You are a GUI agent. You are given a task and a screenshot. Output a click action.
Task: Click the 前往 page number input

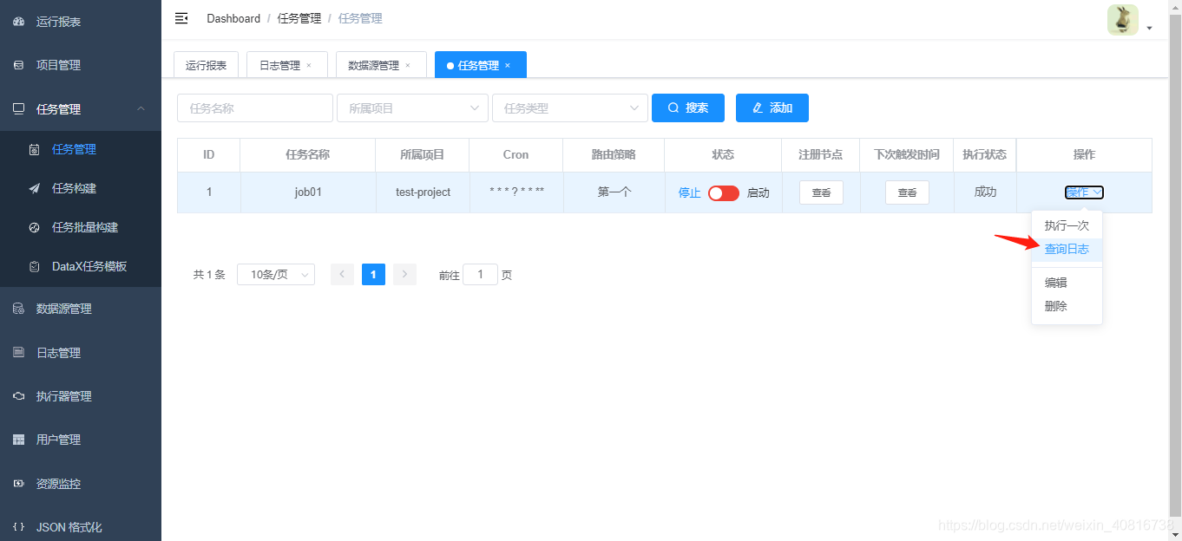pos(481,275)
